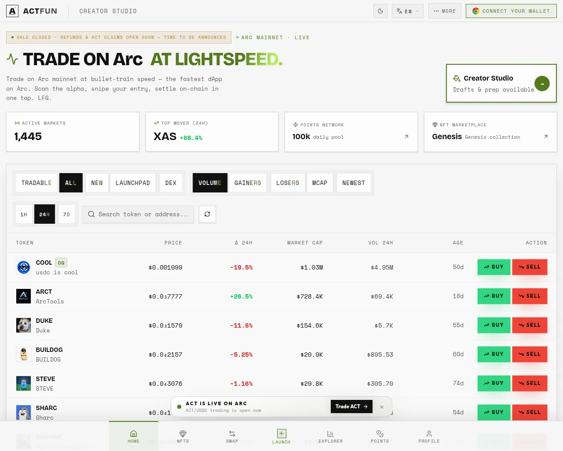Image resolution: width=563 pixels, height=451 pixels.
Task: Select the 1H timeframe toggle
Action: tap(24, 214)
